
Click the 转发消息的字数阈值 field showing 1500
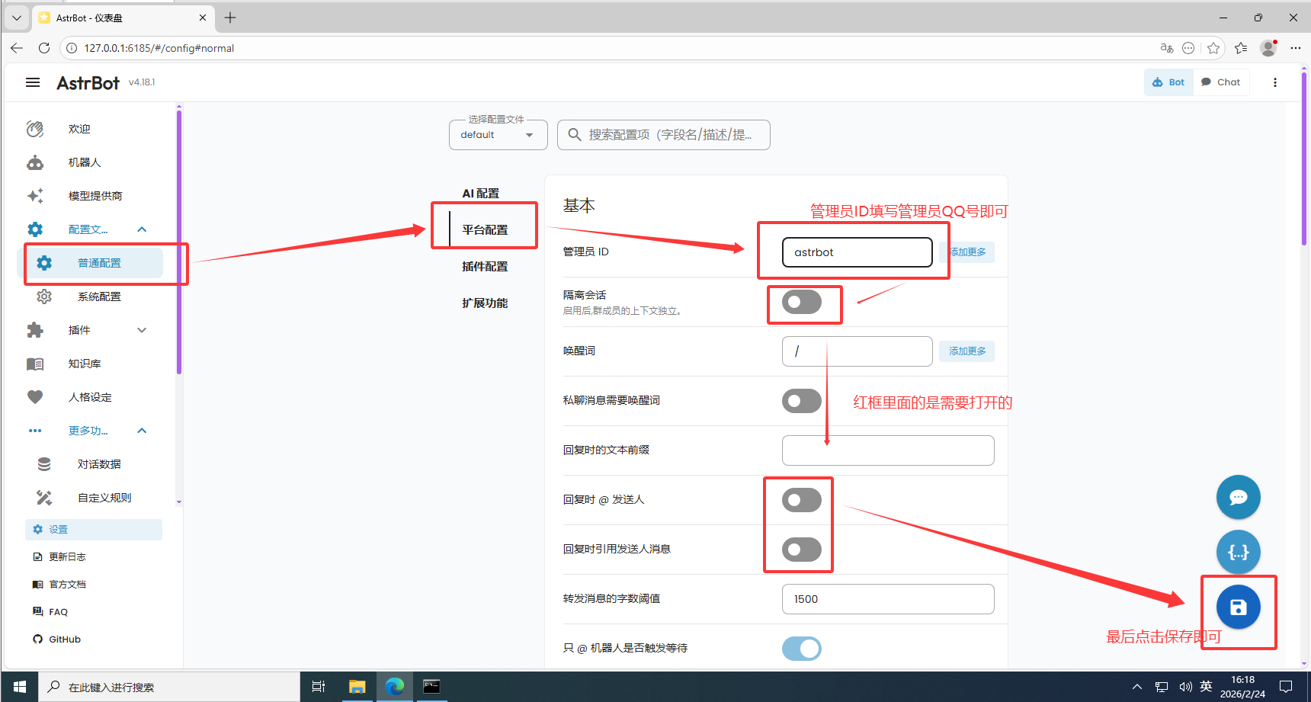click(x=888, y=599)
